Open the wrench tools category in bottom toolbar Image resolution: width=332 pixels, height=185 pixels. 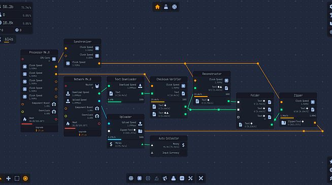click(190, 178)
